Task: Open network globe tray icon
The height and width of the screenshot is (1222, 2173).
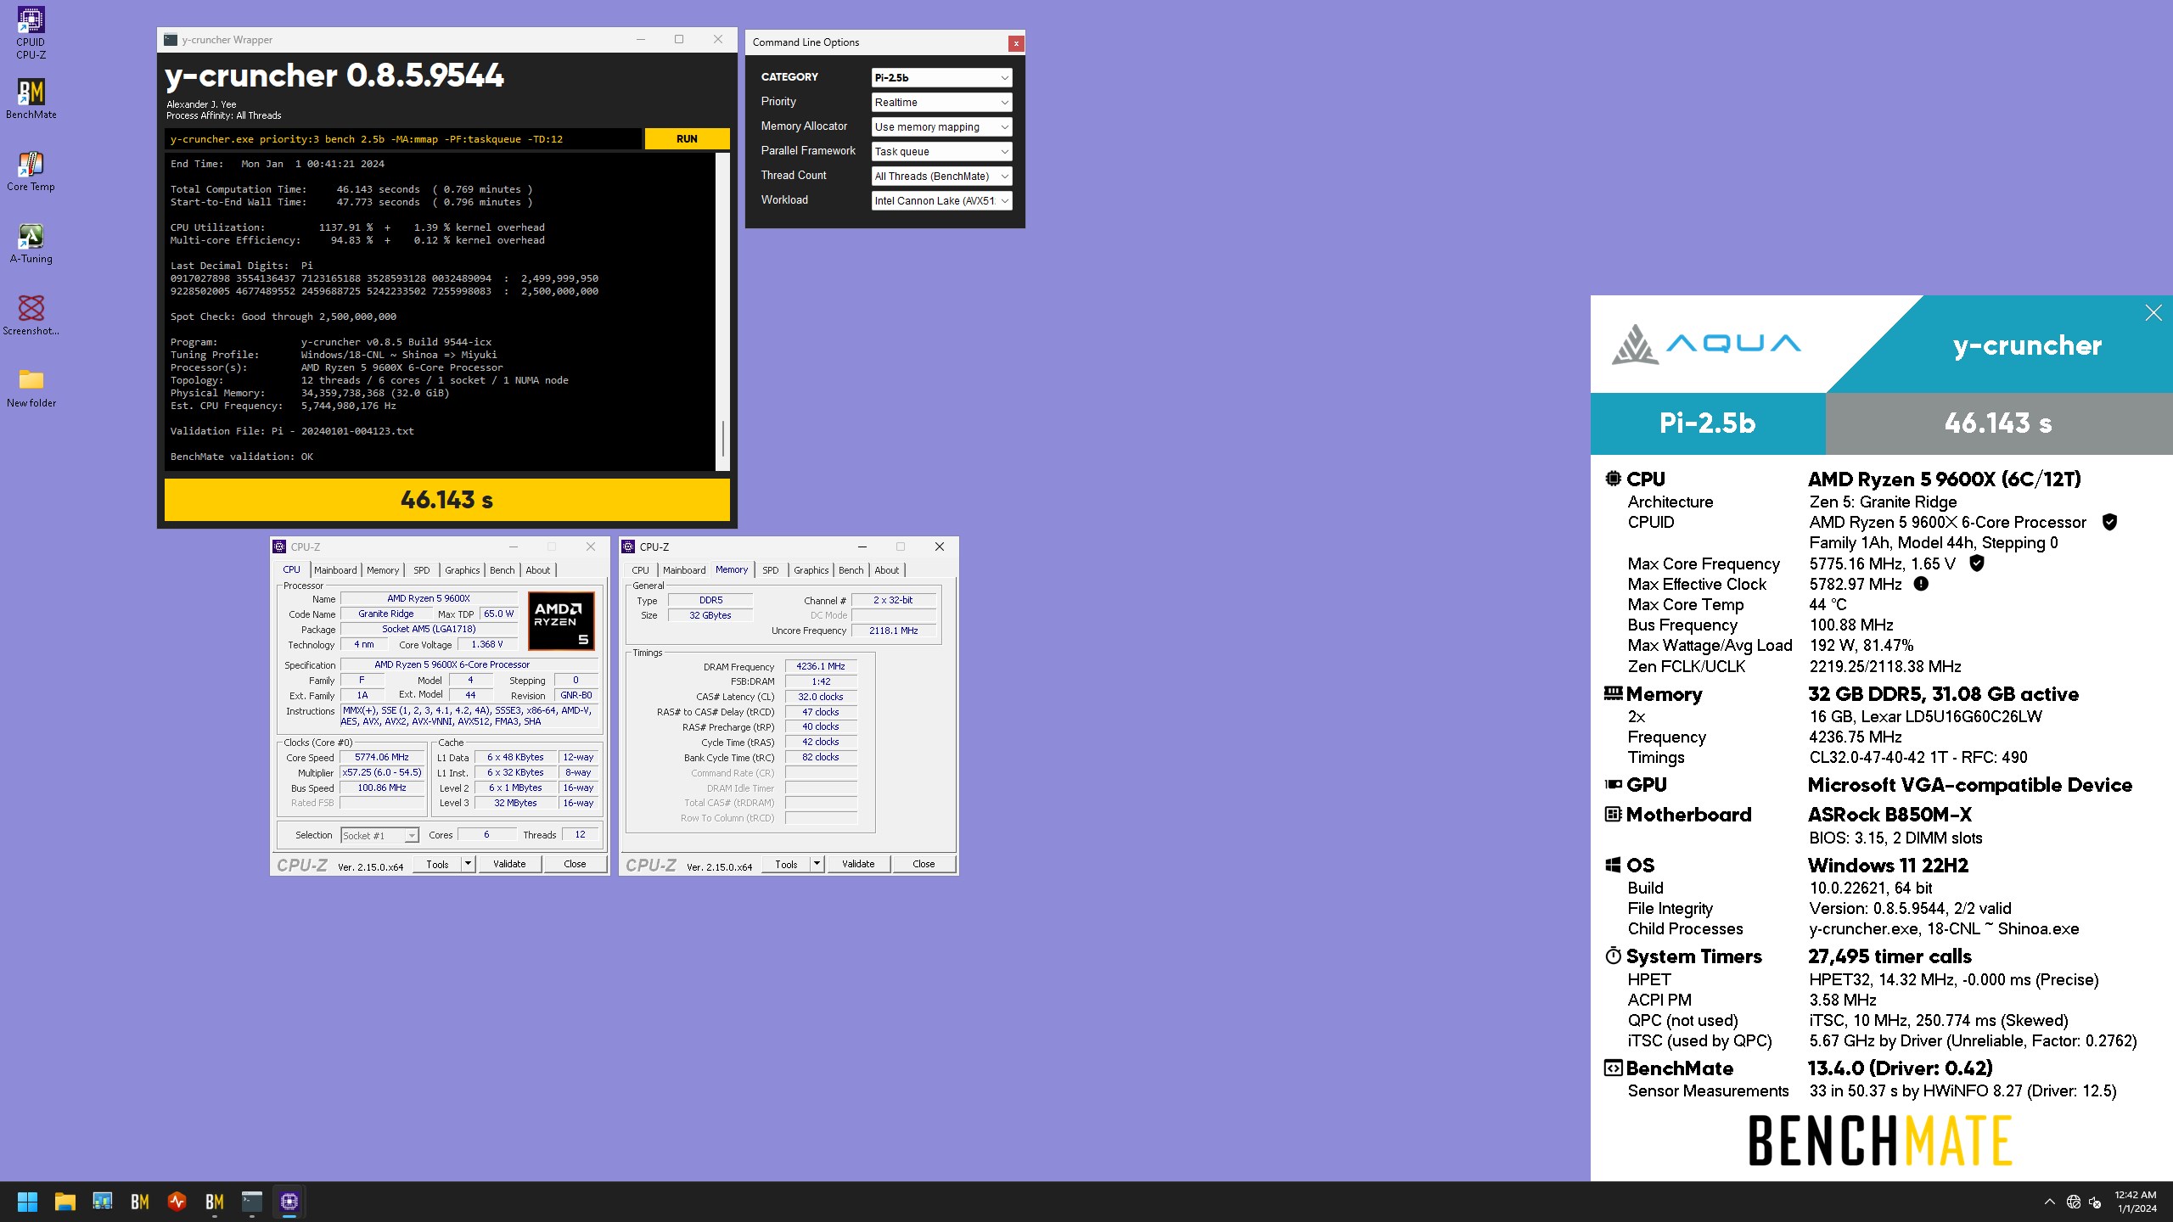Action: (x=2073, y=1202)
